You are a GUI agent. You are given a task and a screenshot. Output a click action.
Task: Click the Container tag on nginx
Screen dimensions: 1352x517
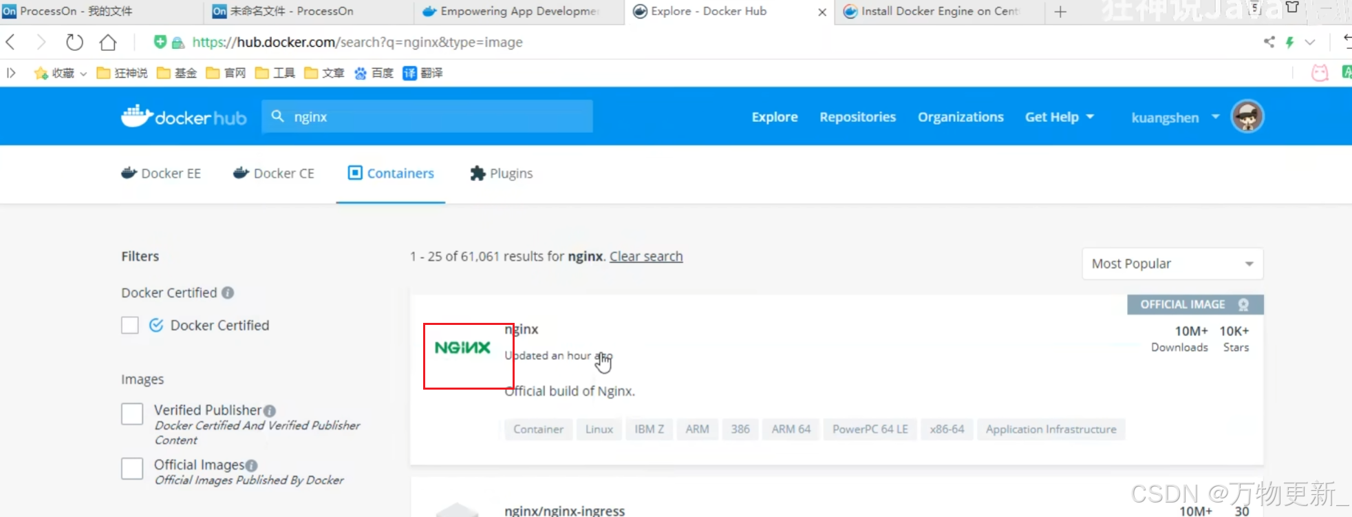tap(538, 429)
